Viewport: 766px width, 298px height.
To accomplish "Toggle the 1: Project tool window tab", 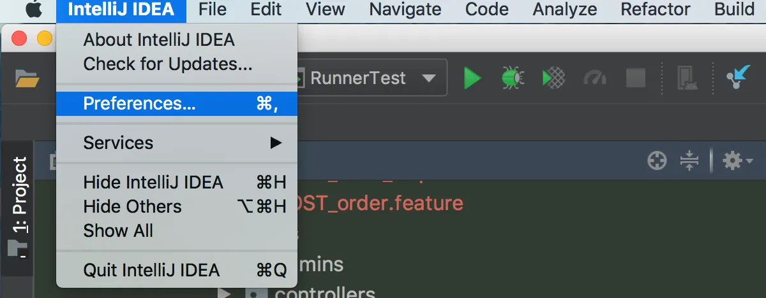I will (20, 207).
